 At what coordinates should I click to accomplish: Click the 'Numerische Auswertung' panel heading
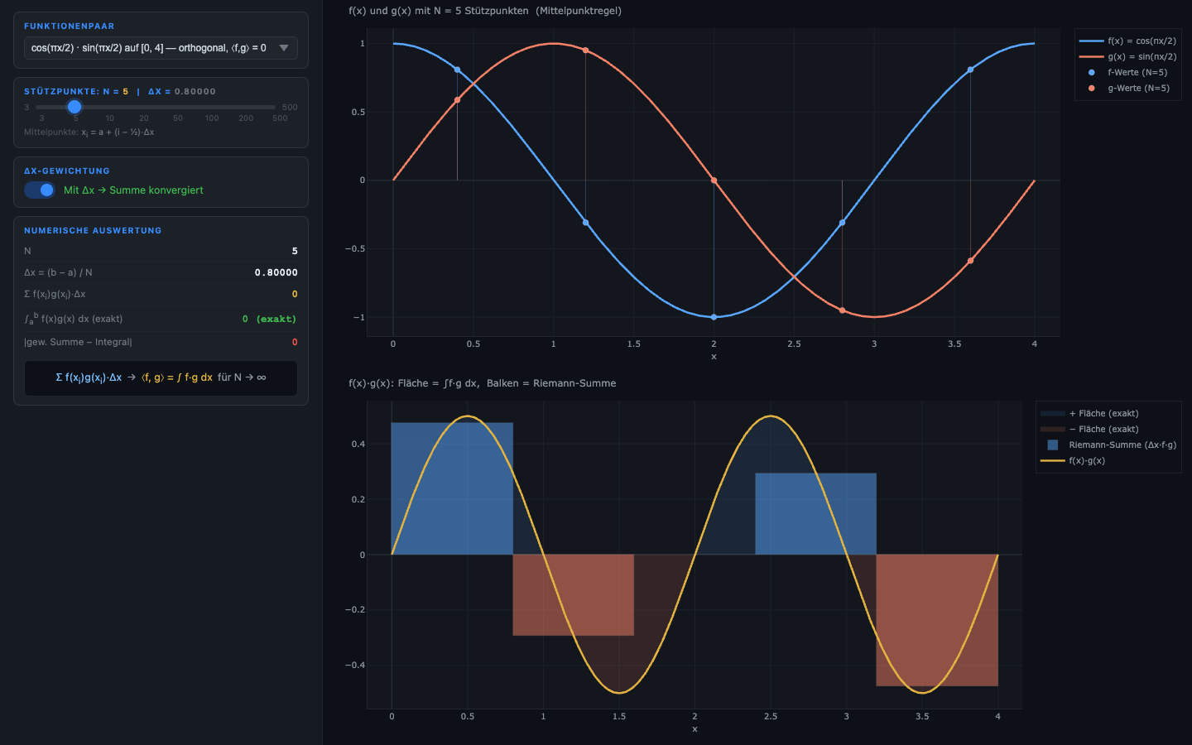coord(93,231)
